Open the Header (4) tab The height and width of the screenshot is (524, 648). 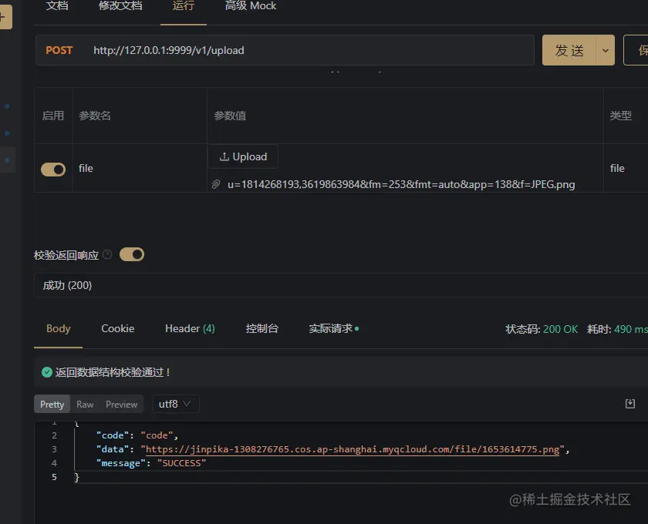190,329
